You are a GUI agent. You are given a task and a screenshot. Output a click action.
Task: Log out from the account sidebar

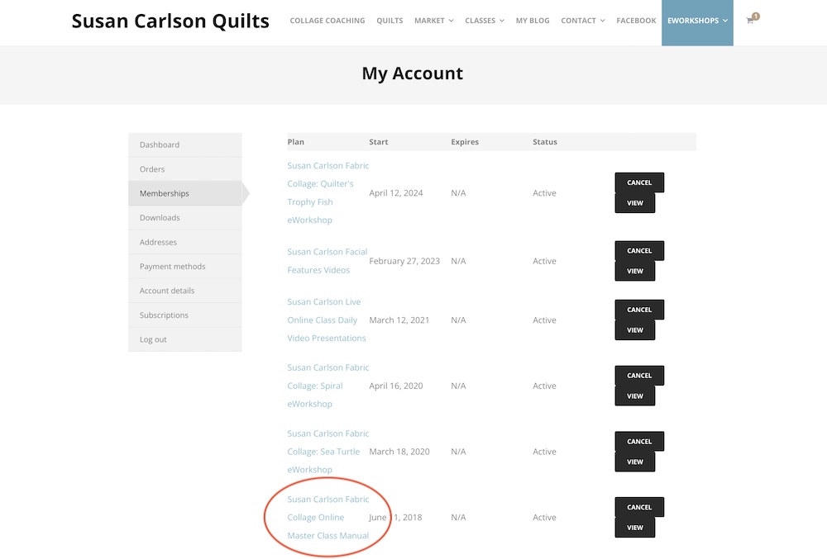153,339
